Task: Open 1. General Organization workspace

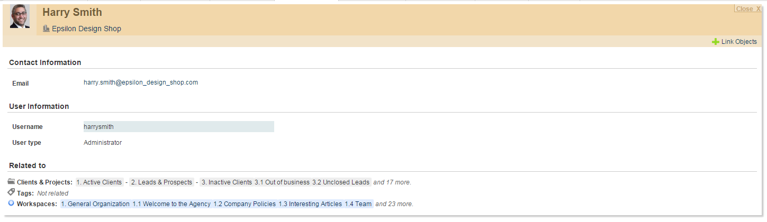Action: click(x=95, y=204)
